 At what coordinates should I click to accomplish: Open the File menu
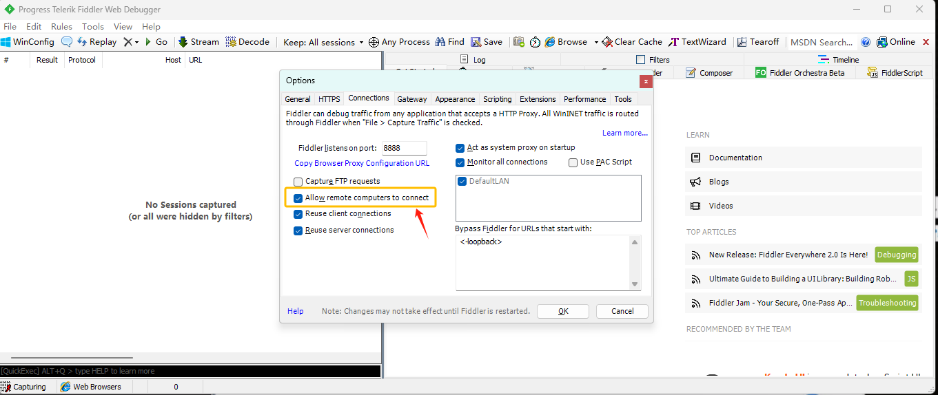[x=10, y=27]
